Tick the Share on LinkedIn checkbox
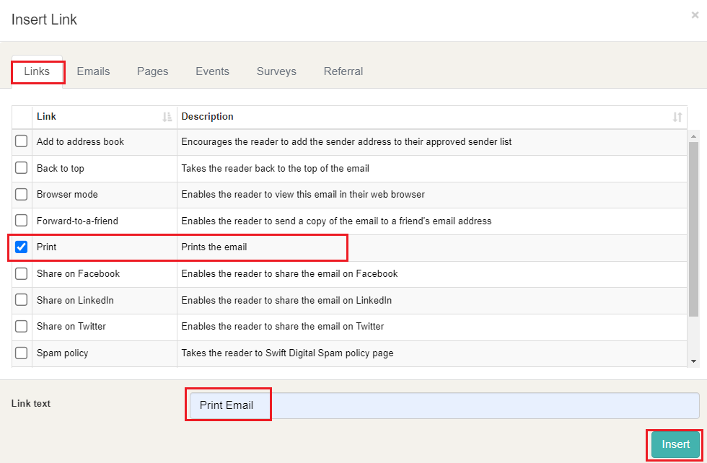 pos(21,300)
